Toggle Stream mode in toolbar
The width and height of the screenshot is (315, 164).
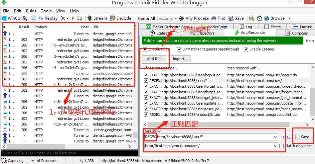point(97,18)
